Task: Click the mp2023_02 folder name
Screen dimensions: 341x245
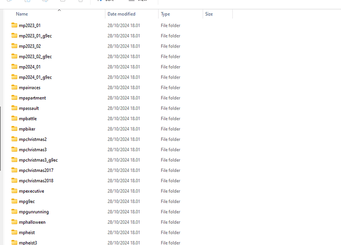Action: (x=30, y=46)
